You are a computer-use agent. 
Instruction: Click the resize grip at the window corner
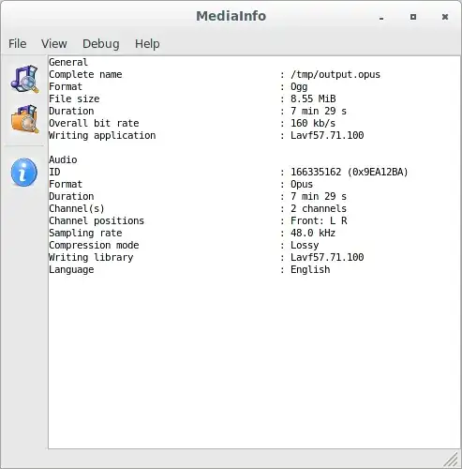(x=451, y=459)
